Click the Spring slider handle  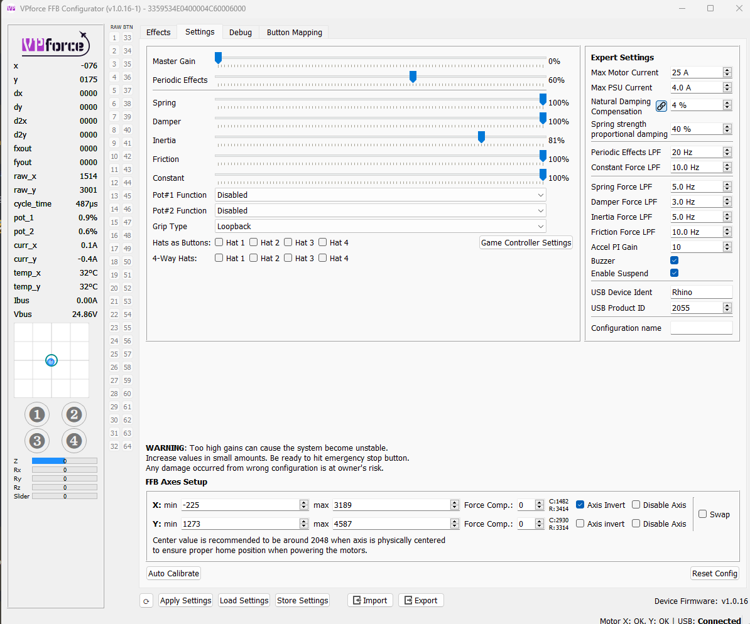pyautogui.click(x=543, y=99)
